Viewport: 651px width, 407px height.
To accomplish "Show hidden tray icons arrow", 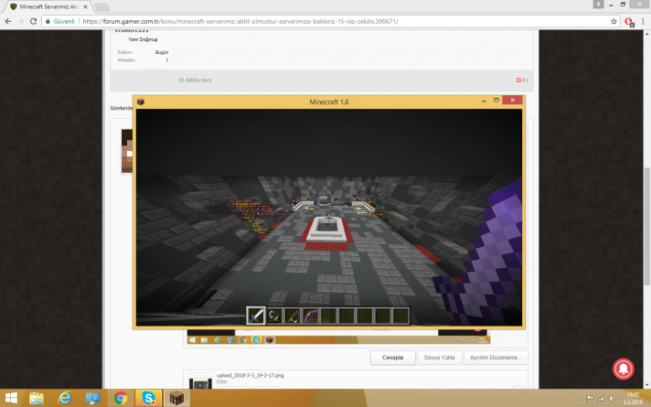I will coord(579,399).
